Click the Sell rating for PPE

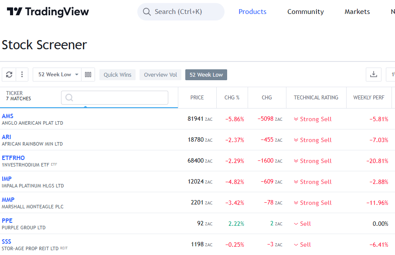[x=302, y=224]
